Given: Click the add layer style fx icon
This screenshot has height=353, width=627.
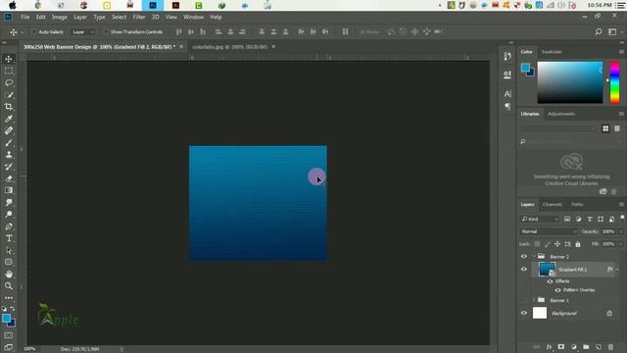Looking at the screenshot, I should pos(549,347).
